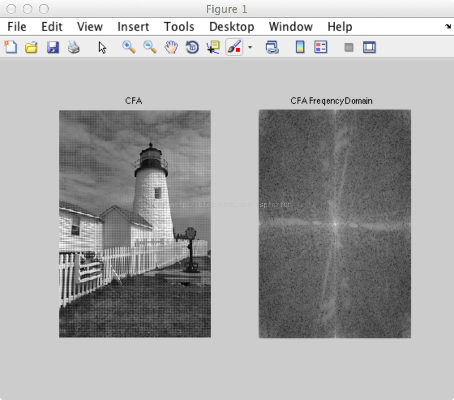The image size is (454, 400).
Task: Open the Tools menu
Action: pyautogui.click(x=179, y=27)
